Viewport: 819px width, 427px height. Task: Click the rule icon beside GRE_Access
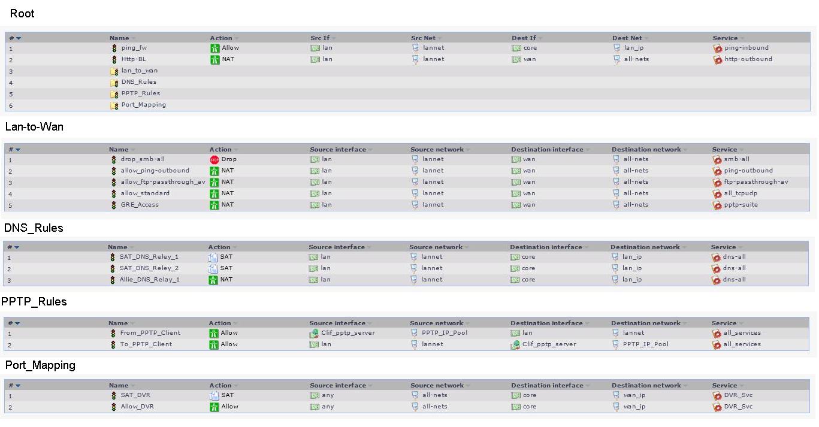(113, 205)
